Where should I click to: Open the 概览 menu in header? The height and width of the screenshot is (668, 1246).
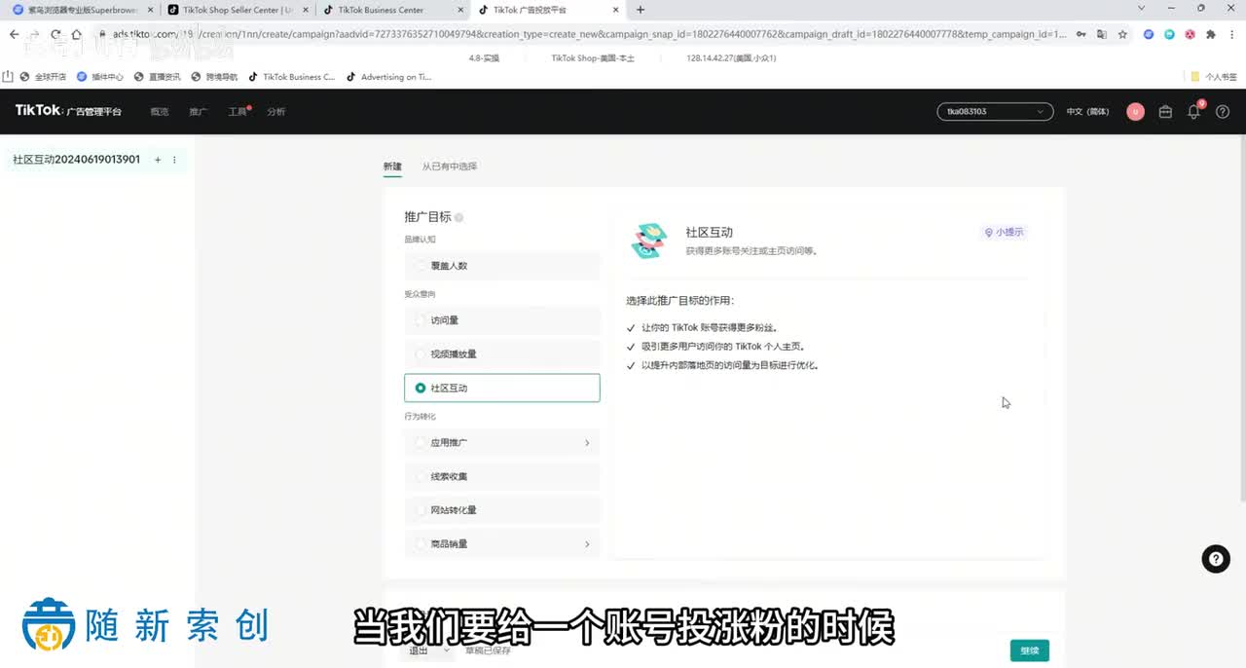[160, 112]
